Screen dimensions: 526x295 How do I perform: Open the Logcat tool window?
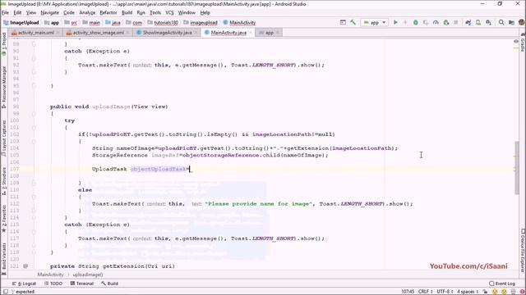pyautogui.click(x=24, y=284)
